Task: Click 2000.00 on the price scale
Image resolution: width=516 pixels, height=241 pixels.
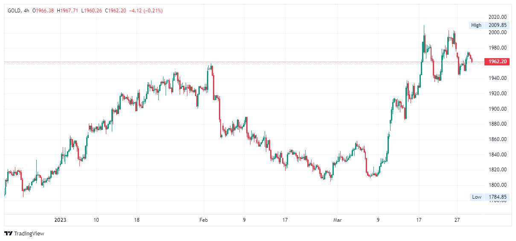Action: tap(498, 32)
